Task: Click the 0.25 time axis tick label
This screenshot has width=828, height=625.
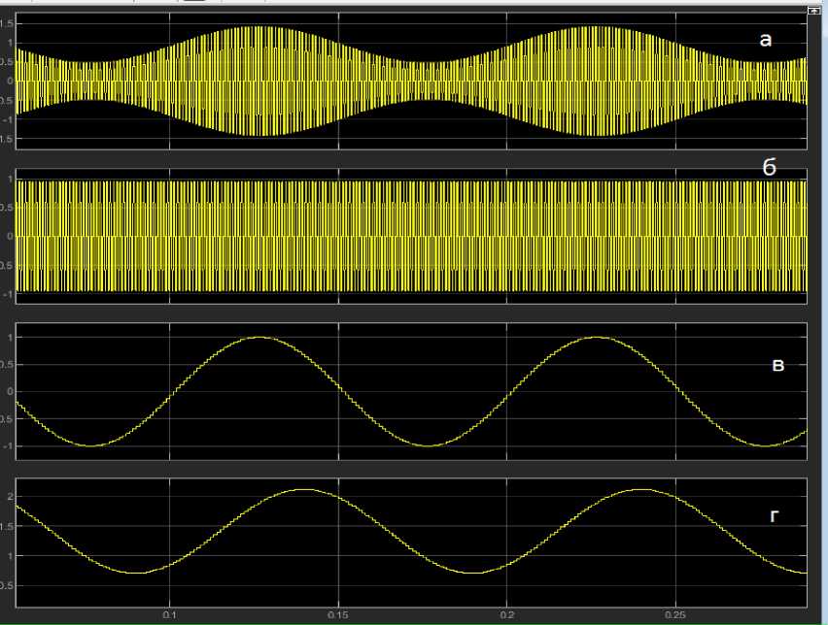Action: click(x=675, y=615)
